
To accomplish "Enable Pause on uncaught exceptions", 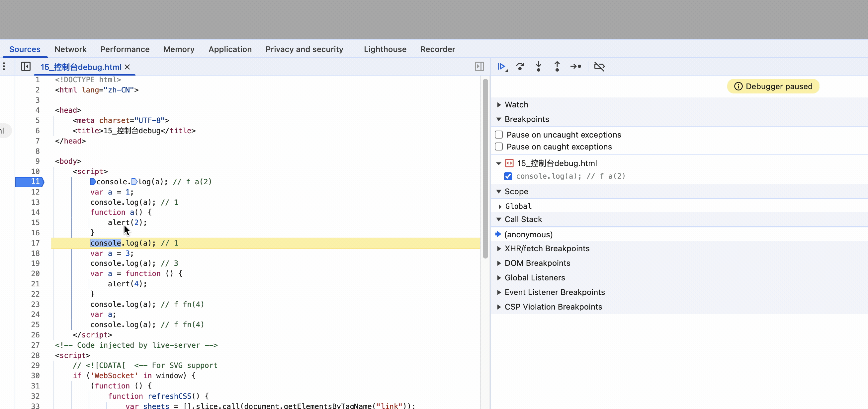I will point(499,135).
